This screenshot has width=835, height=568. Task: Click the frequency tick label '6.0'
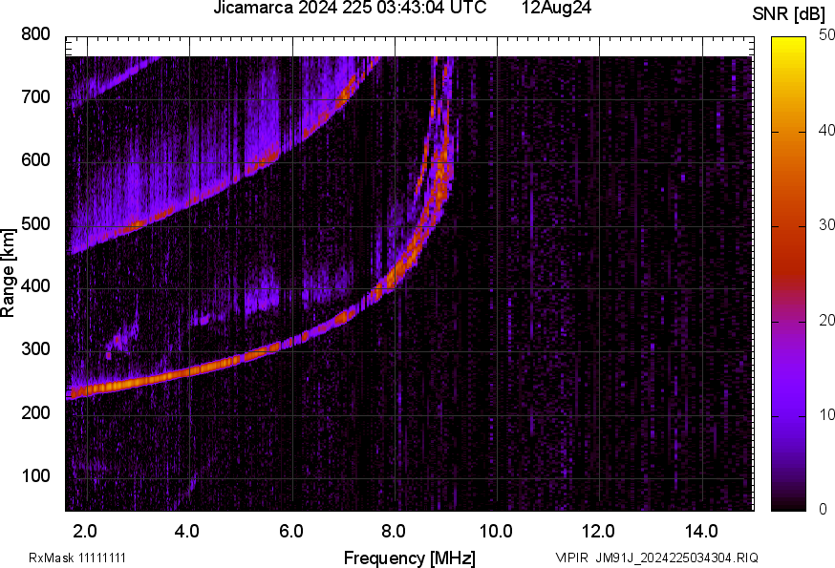click(x=290, y=532)
